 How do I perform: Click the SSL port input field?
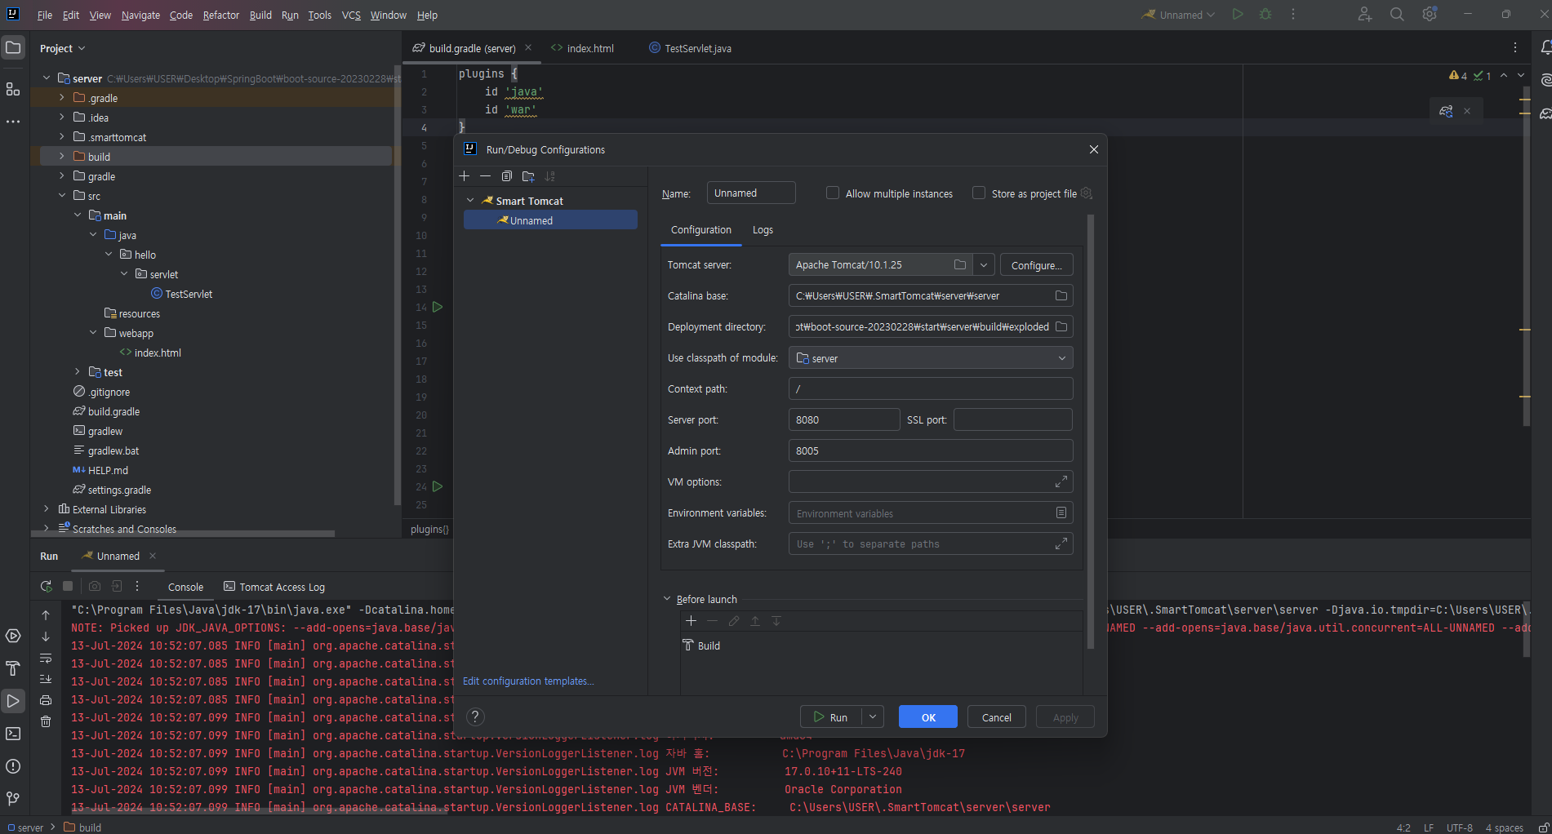[1012, 419]
